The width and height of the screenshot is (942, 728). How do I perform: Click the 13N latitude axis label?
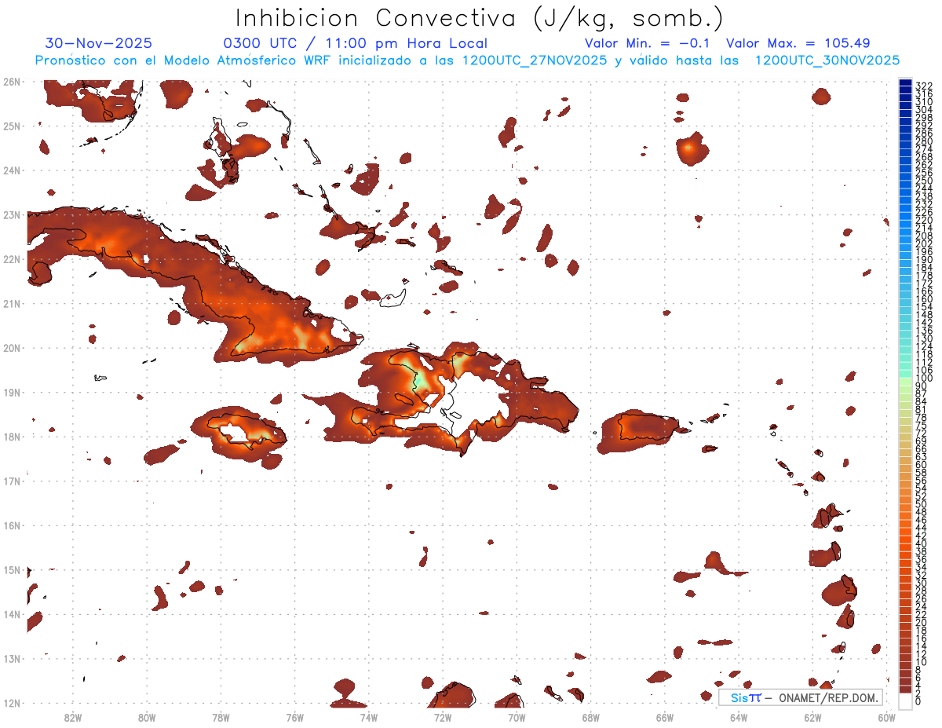(x=12, y=659)
